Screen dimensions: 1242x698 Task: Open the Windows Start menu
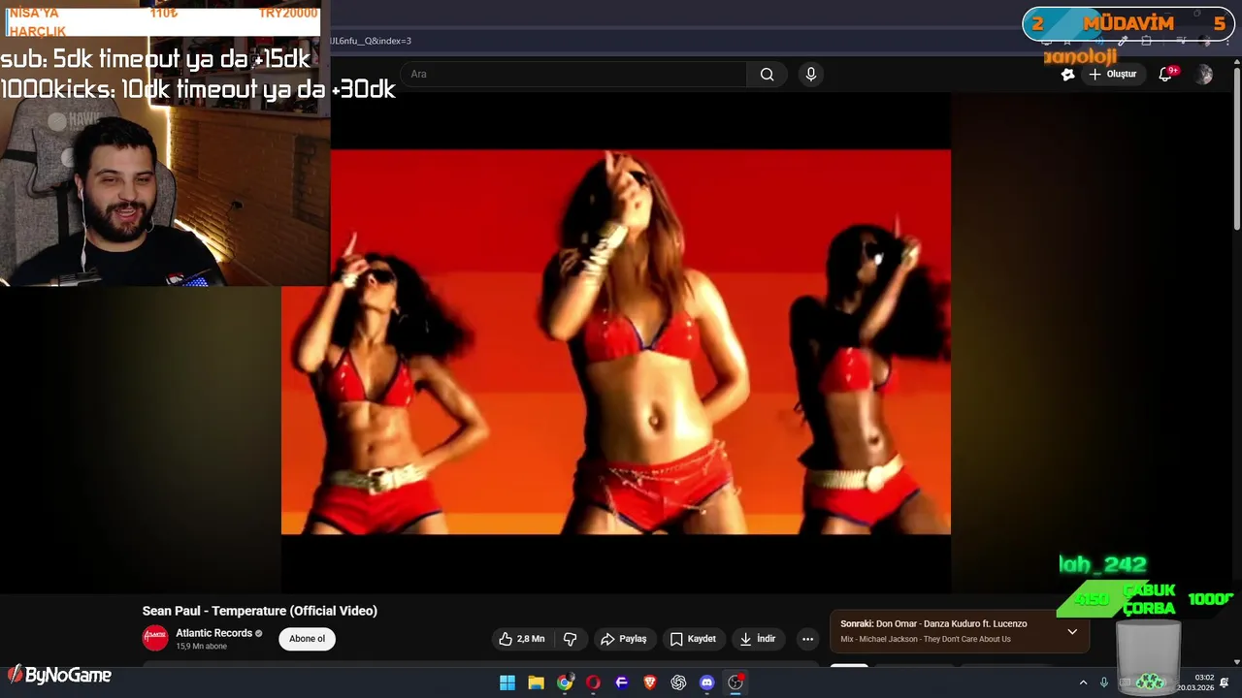(x=507, y=682)
